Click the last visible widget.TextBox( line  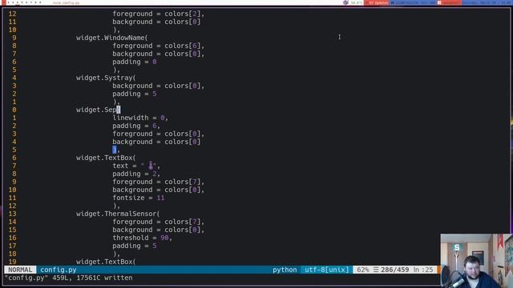click(x=106, y=262)
